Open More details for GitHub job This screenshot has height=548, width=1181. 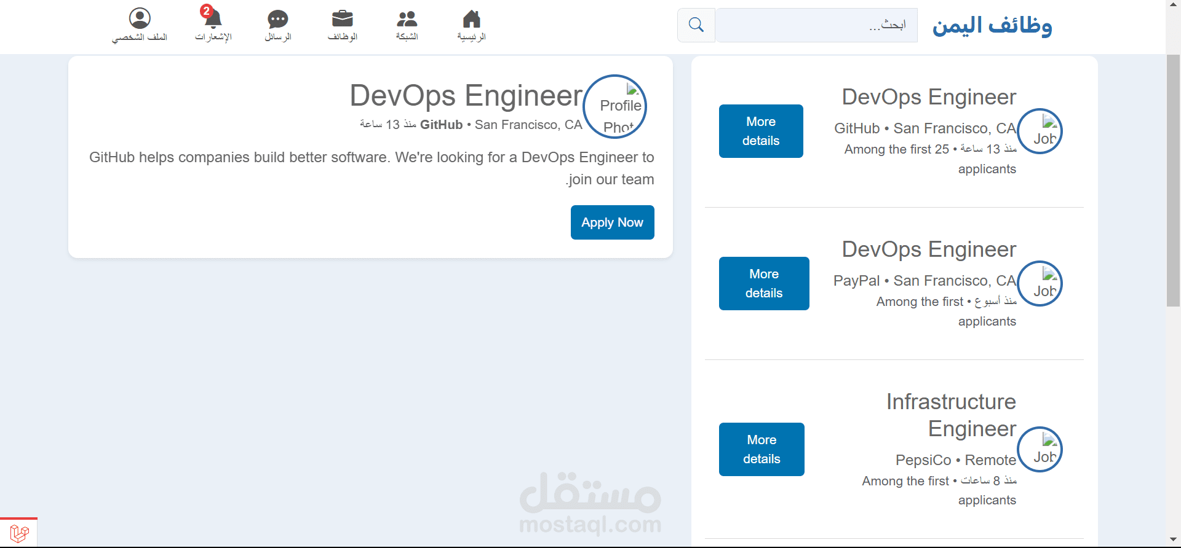point(761,131)
